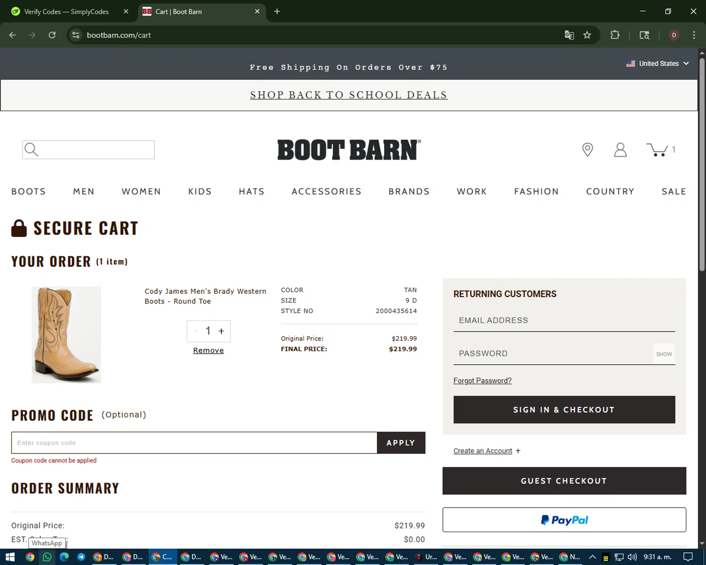Click the tan boot product thumbnail
This screenshot has height=565, width=706.
66,335
